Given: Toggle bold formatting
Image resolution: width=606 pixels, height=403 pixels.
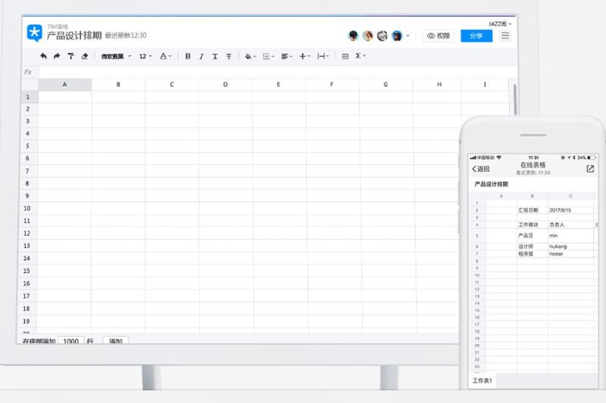Looking at the screenshot, I should 188,56.
